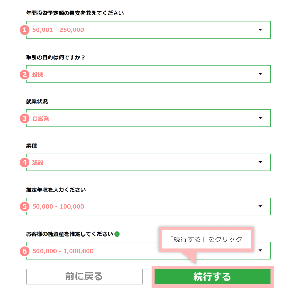Expand the 取引の目的 dropdown arrow

click(260, 74)
